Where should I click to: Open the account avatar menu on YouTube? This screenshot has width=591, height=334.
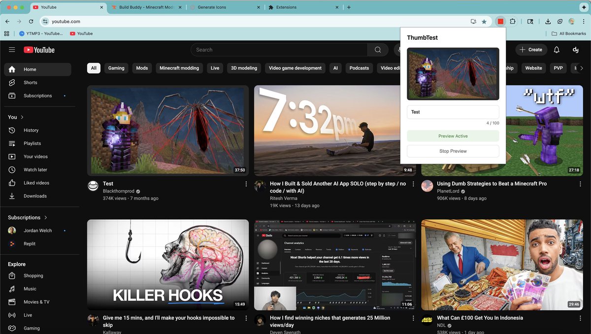pyautogui.click(x=575, y=50)
